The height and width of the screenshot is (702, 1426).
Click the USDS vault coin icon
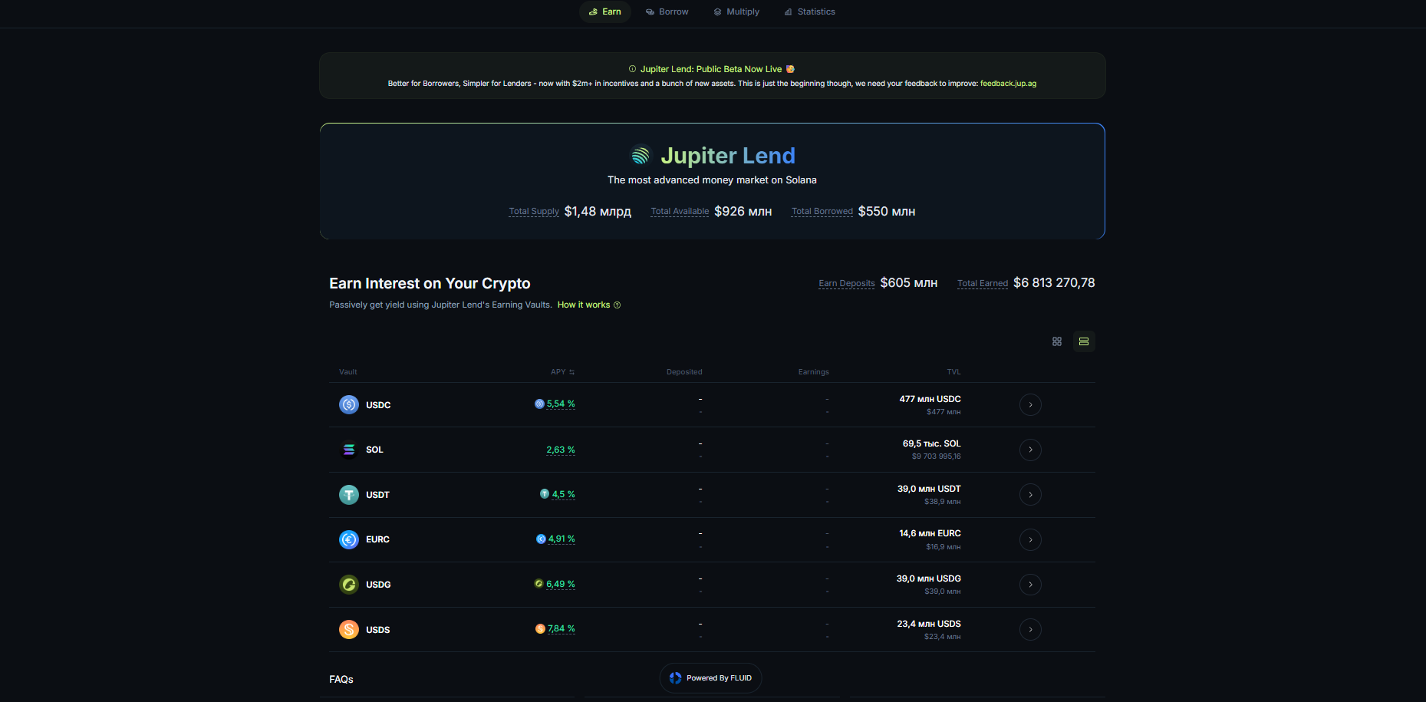coord(348,630)
